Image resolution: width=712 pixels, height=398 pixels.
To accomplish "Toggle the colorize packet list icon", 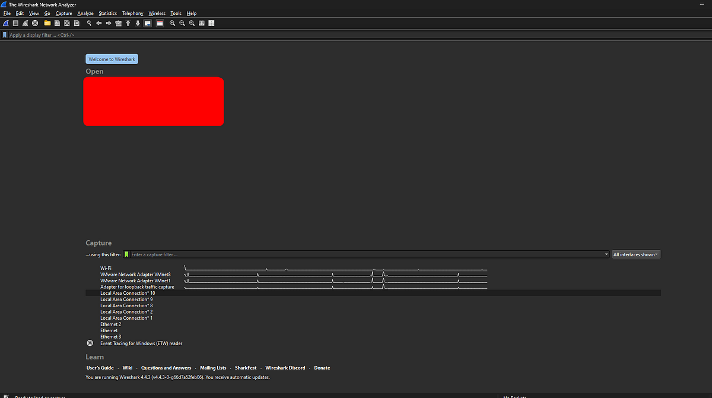I will coord(160,23).
